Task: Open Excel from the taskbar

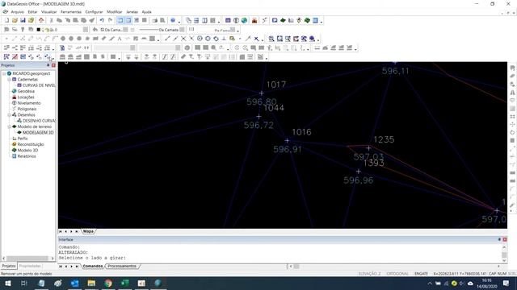Action: tap(125, 283)
